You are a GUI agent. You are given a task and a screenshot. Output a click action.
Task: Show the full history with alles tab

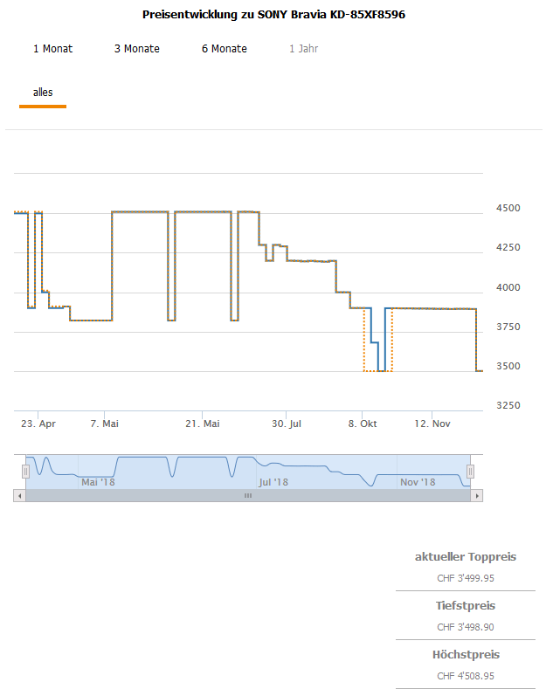coord(43,93)
